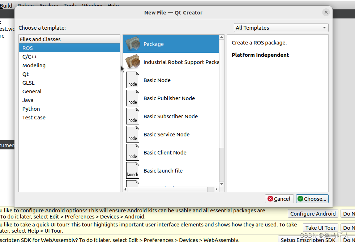Select Industrial Robot Support Package entry
This screenshot has height=242, width=355.
(x=171, y=62)
